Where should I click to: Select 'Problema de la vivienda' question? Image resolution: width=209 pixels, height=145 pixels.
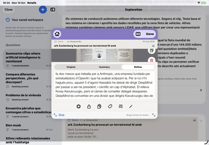[x=27, y=97]
